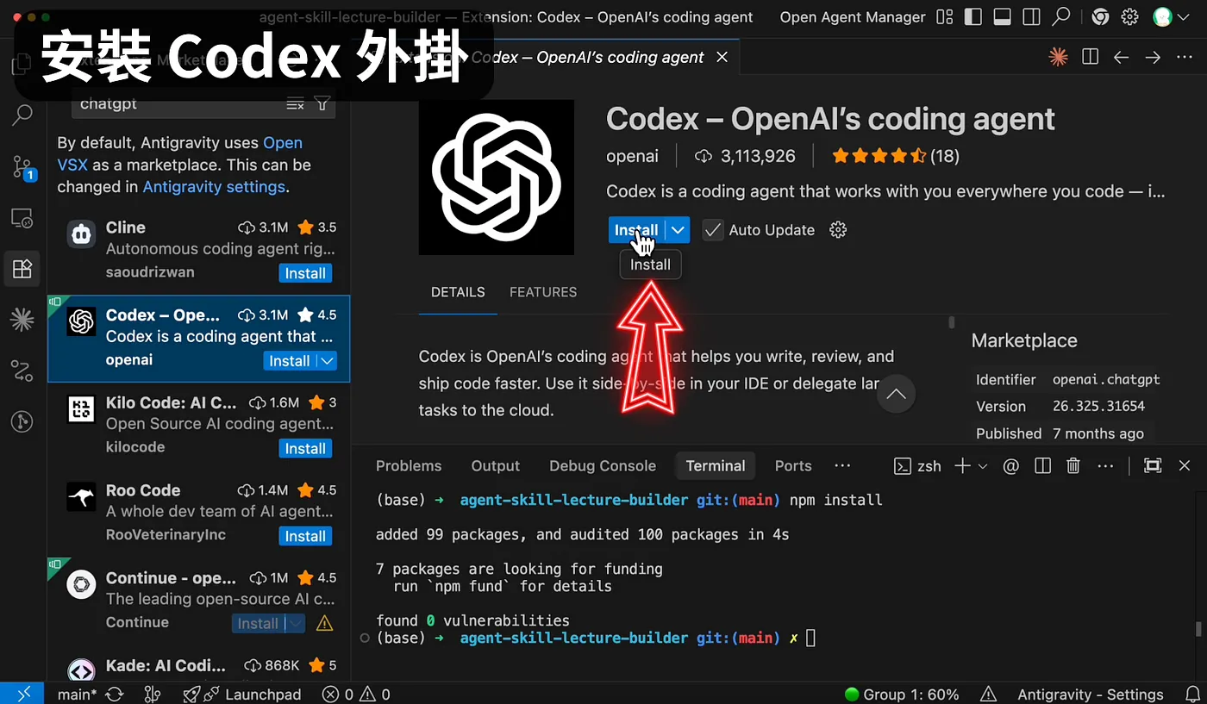
Task: Click the terminal scrollbar thumb
Action: tap(1198, 629)
